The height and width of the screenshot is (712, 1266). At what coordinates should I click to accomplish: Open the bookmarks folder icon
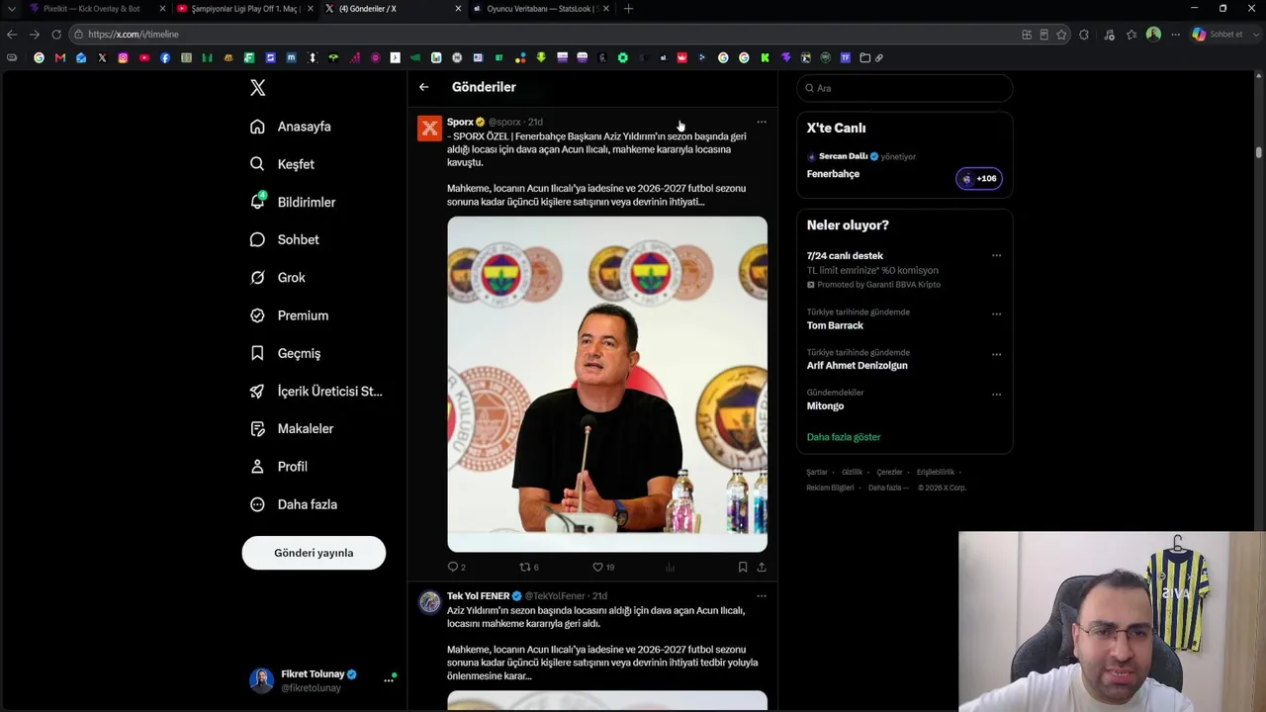tap(864, 58)
